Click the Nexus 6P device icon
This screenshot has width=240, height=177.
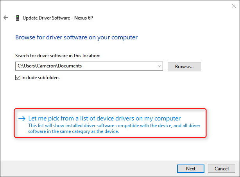(x=18, y=18)
